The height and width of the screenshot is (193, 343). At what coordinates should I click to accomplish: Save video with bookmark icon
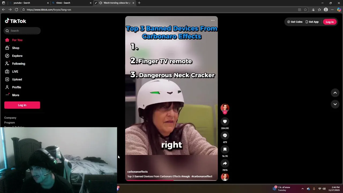point(225,149)
